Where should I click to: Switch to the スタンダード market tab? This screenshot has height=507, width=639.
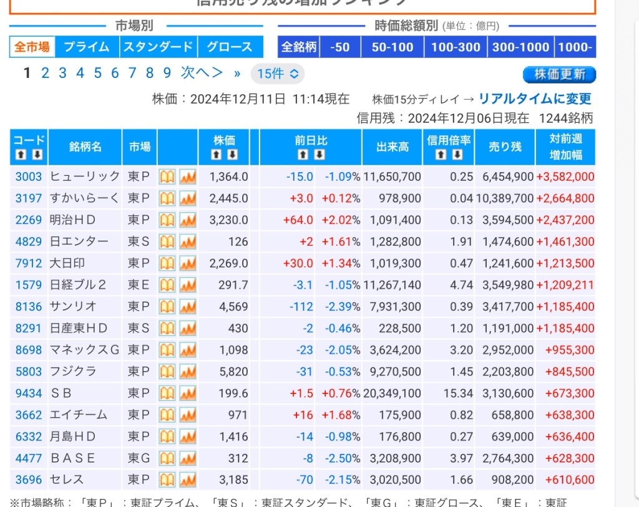pos(158,47)
